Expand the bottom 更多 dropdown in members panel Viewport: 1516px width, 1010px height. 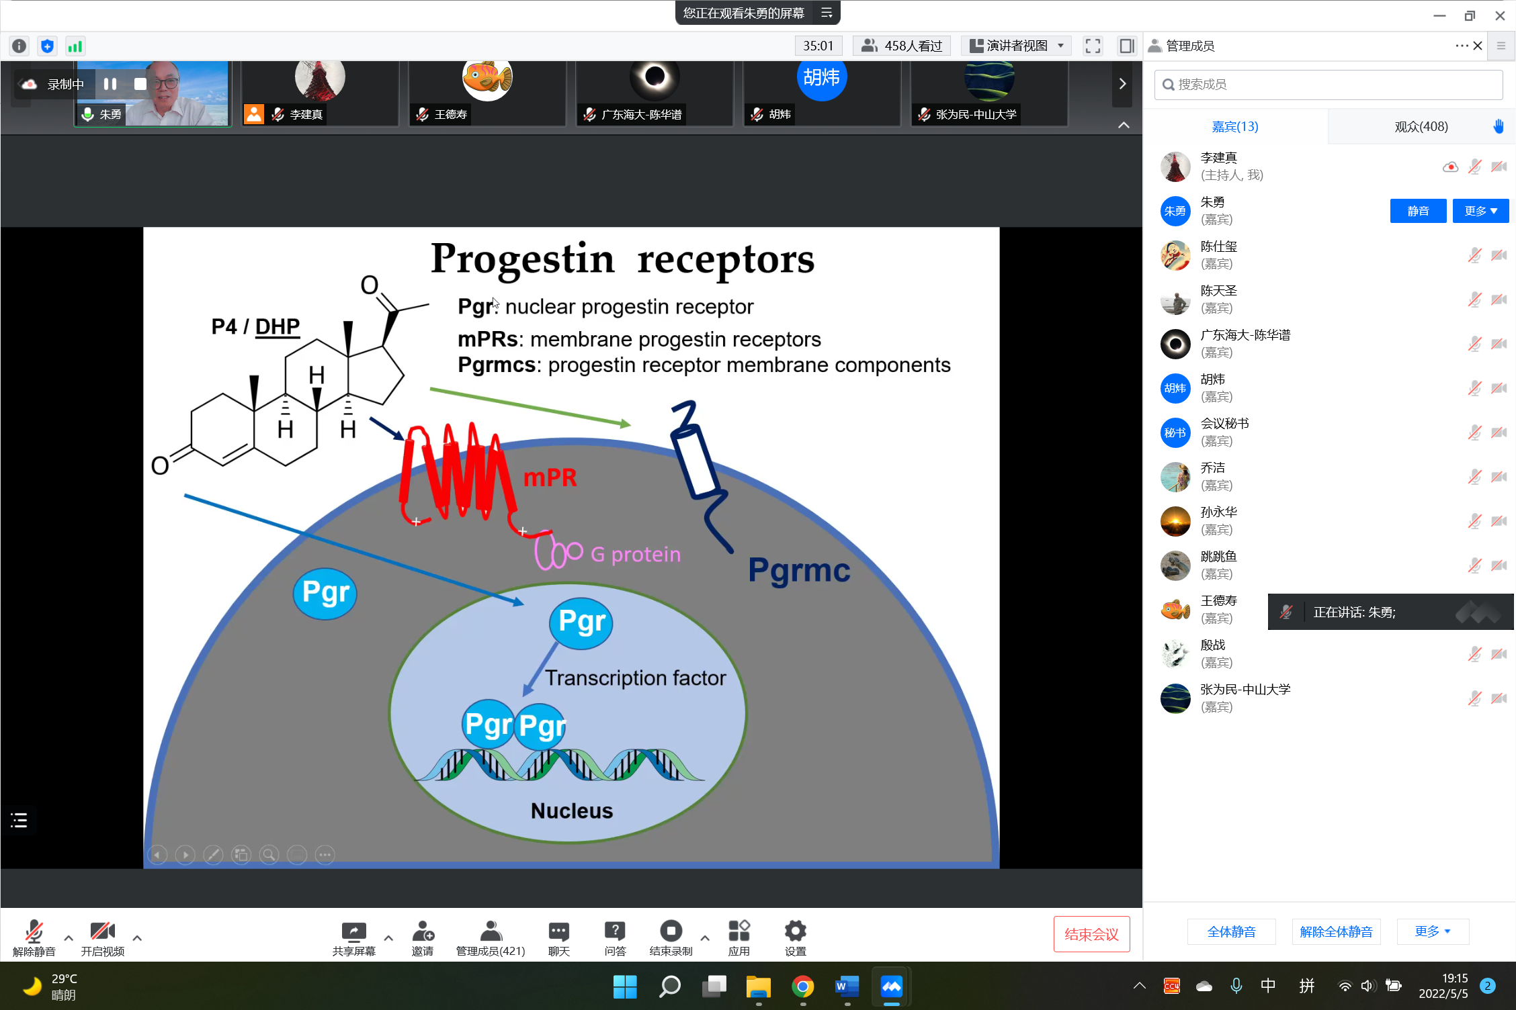click(x=1432, y=931)
